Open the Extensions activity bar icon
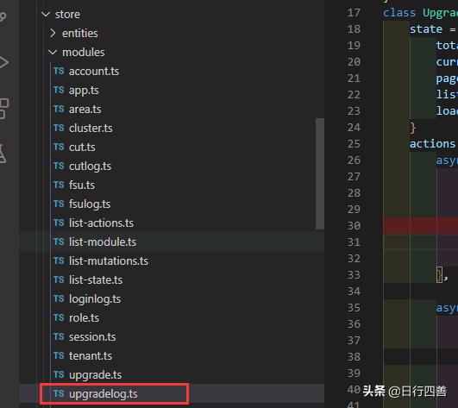This screenshot has width=458, height=408. tap(4, 109)
